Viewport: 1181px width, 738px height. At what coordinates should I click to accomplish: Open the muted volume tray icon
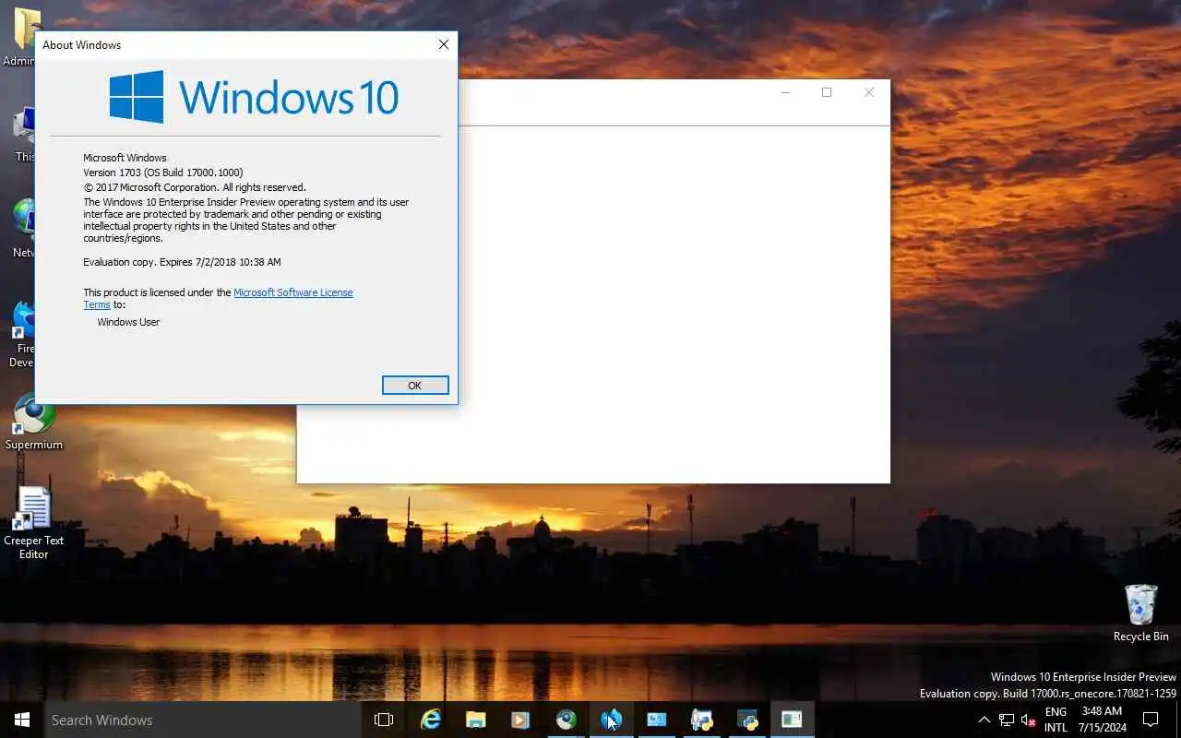pos(1029,720)
